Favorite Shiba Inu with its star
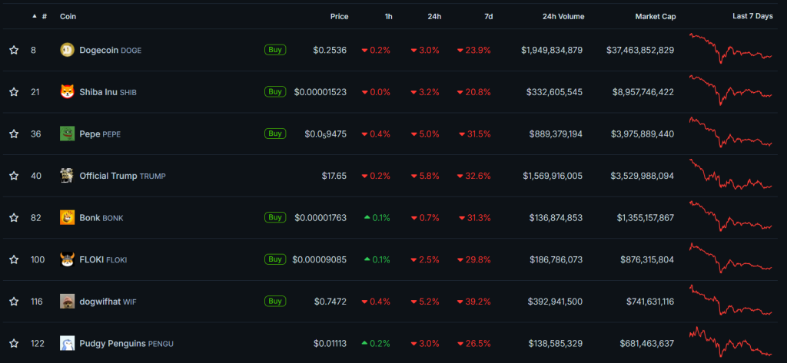The height and width of the screenshot is (363, 787). 14,92
